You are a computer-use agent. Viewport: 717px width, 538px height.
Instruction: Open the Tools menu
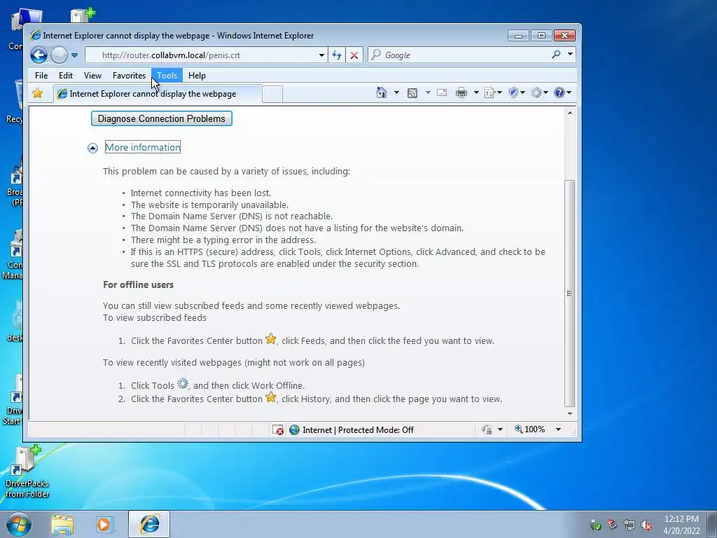point(167,76)
